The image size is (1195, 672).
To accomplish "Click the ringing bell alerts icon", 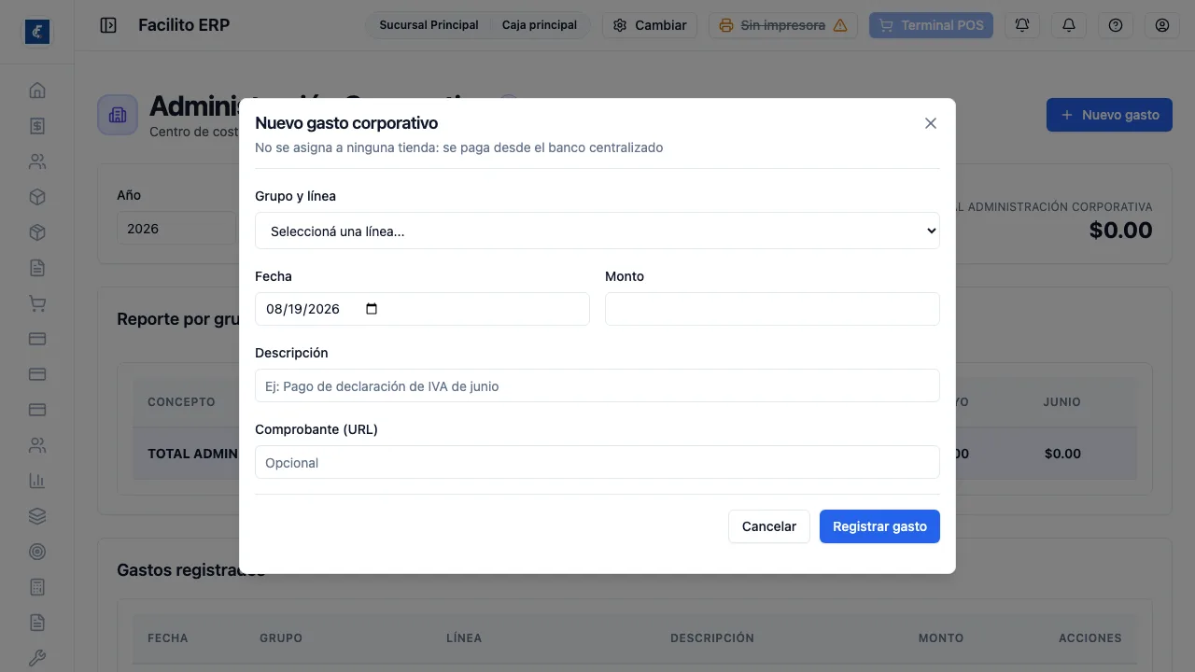I will (x=1022, y=25).
